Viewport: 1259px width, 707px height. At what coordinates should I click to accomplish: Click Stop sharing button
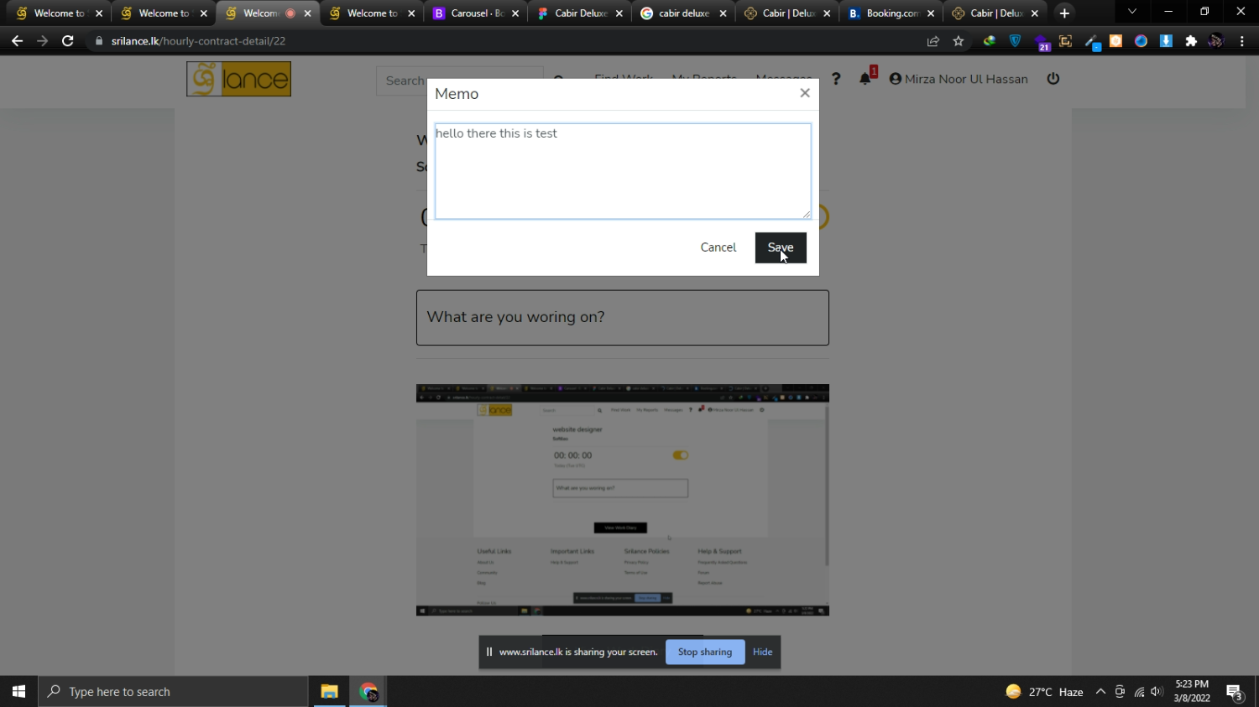click(704, 652)
